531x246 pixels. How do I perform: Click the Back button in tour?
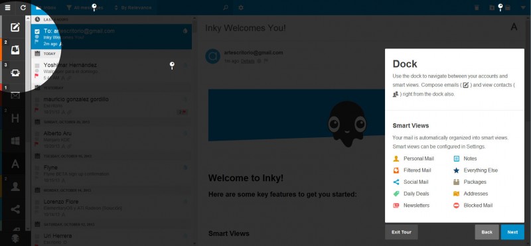point(487,232)
